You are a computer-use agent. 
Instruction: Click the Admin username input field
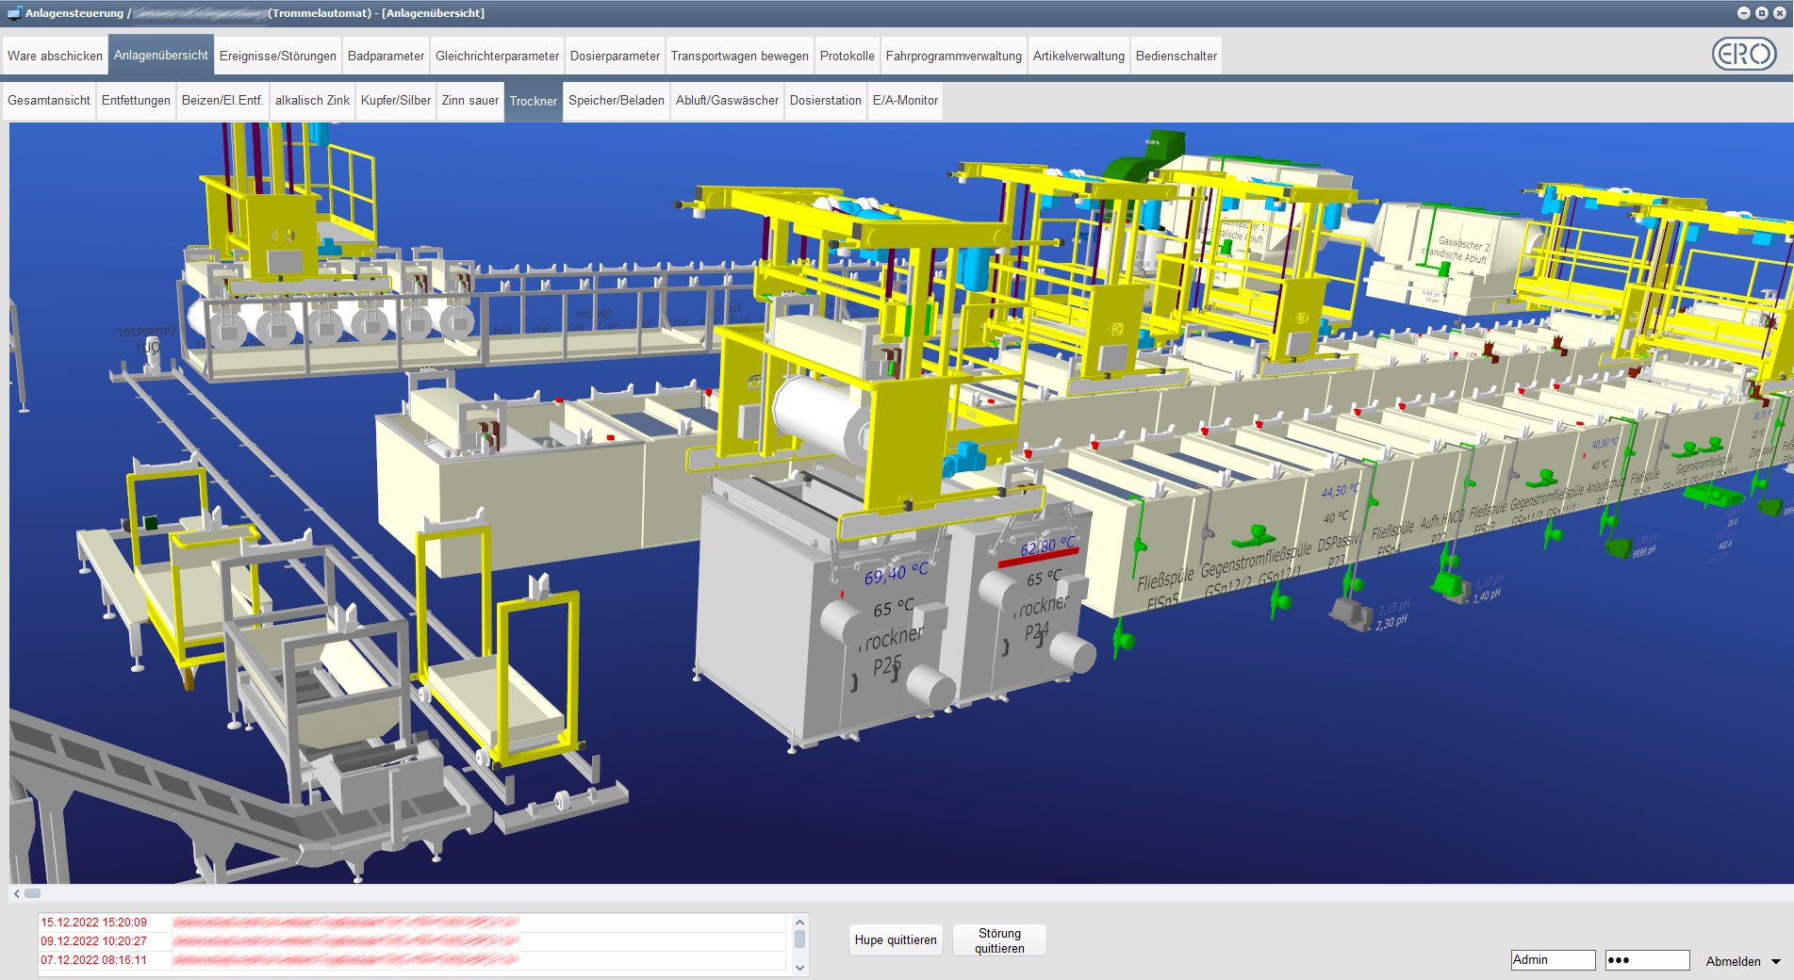pos(1552,960)
